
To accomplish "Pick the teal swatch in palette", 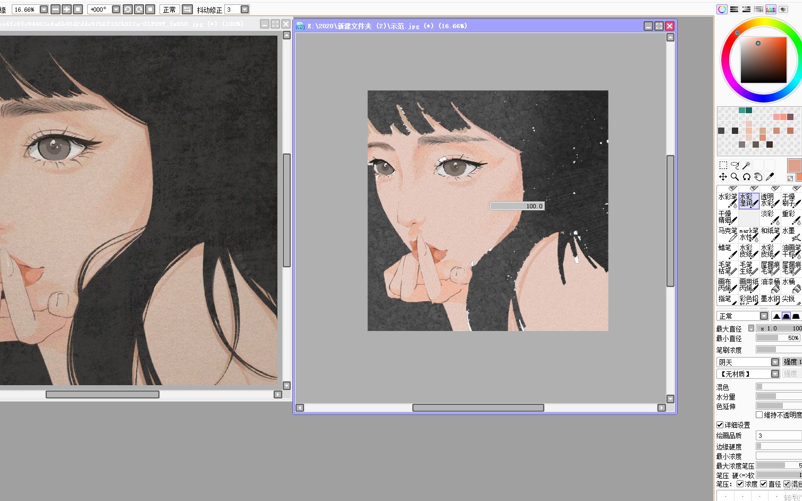I will click(x=742, y=110).
